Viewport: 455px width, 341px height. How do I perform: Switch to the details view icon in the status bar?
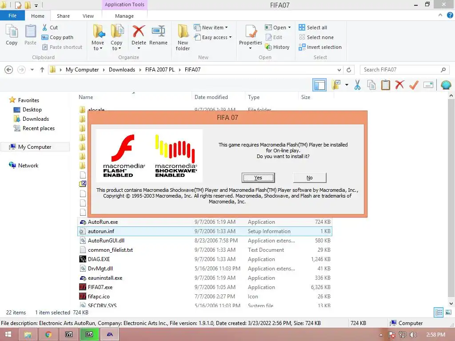(439, 312)
